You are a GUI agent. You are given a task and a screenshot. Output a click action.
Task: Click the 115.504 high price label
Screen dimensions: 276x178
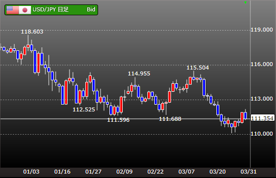point(198,68)
